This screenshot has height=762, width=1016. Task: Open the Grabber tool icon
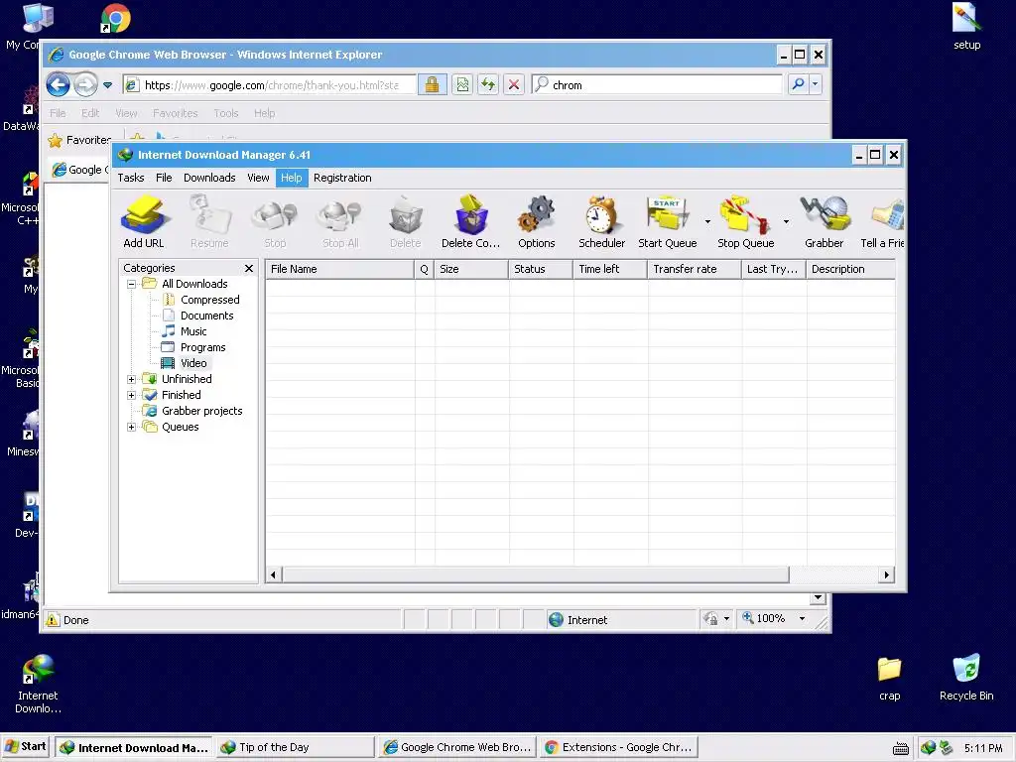coord(825,222)
